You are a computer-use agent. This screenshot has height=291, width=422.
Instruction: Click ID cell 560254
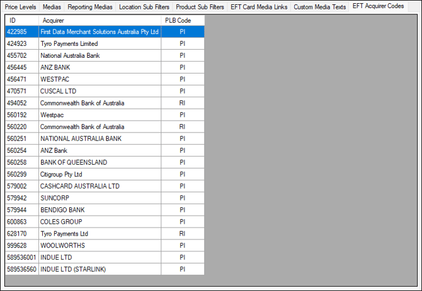(x=22, y=150)
